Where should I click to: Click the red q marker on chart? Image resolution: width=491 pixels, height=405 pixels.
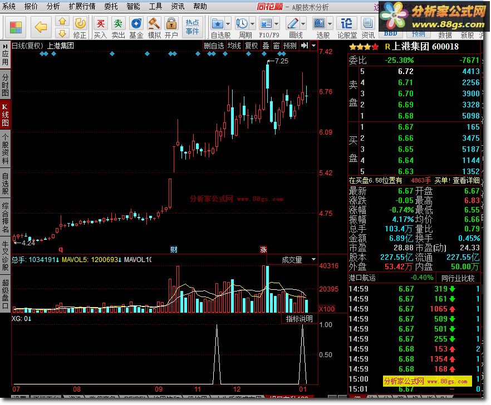click(61, 249)
